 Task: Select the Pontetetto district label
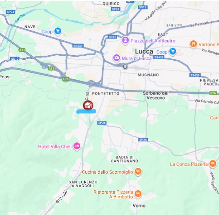106,94
